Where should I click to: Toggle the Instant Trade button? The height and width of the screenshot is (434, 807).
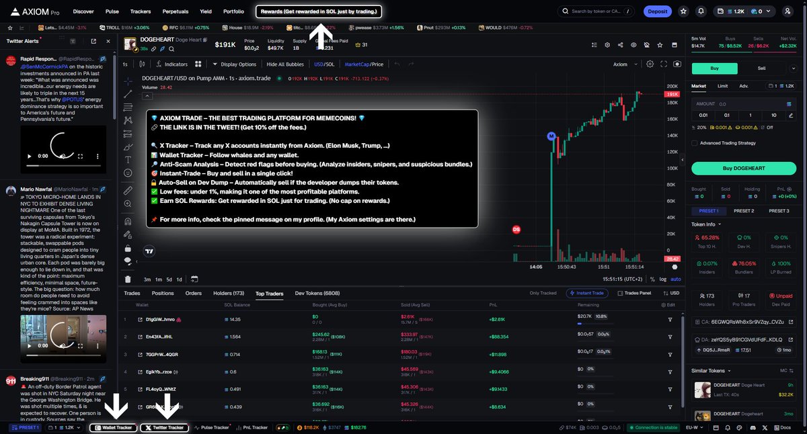588,293
